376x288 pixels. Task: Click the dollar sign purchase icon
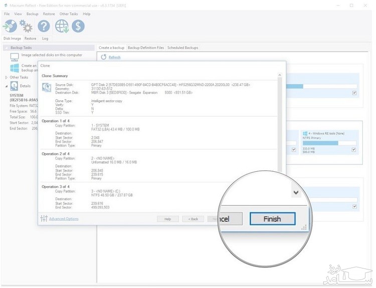coord(78,26)
